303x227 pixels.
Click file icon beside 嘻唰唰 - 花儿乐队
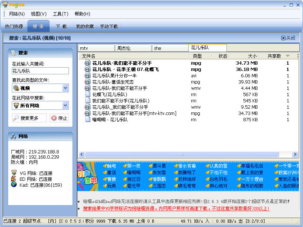tap(87, 119)
